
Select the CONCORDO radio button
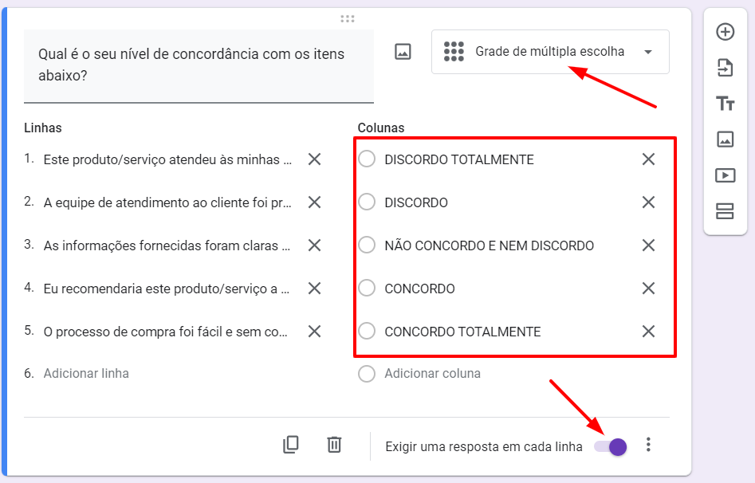[x=367, y=289]
